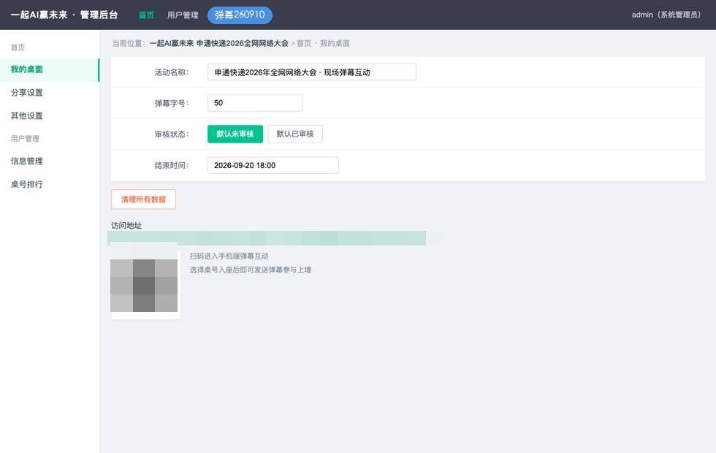Click the 我的桌面 breadcrumb text
Image resolution: width=716 pixels, height=453 pixels.
click(335, 43)
